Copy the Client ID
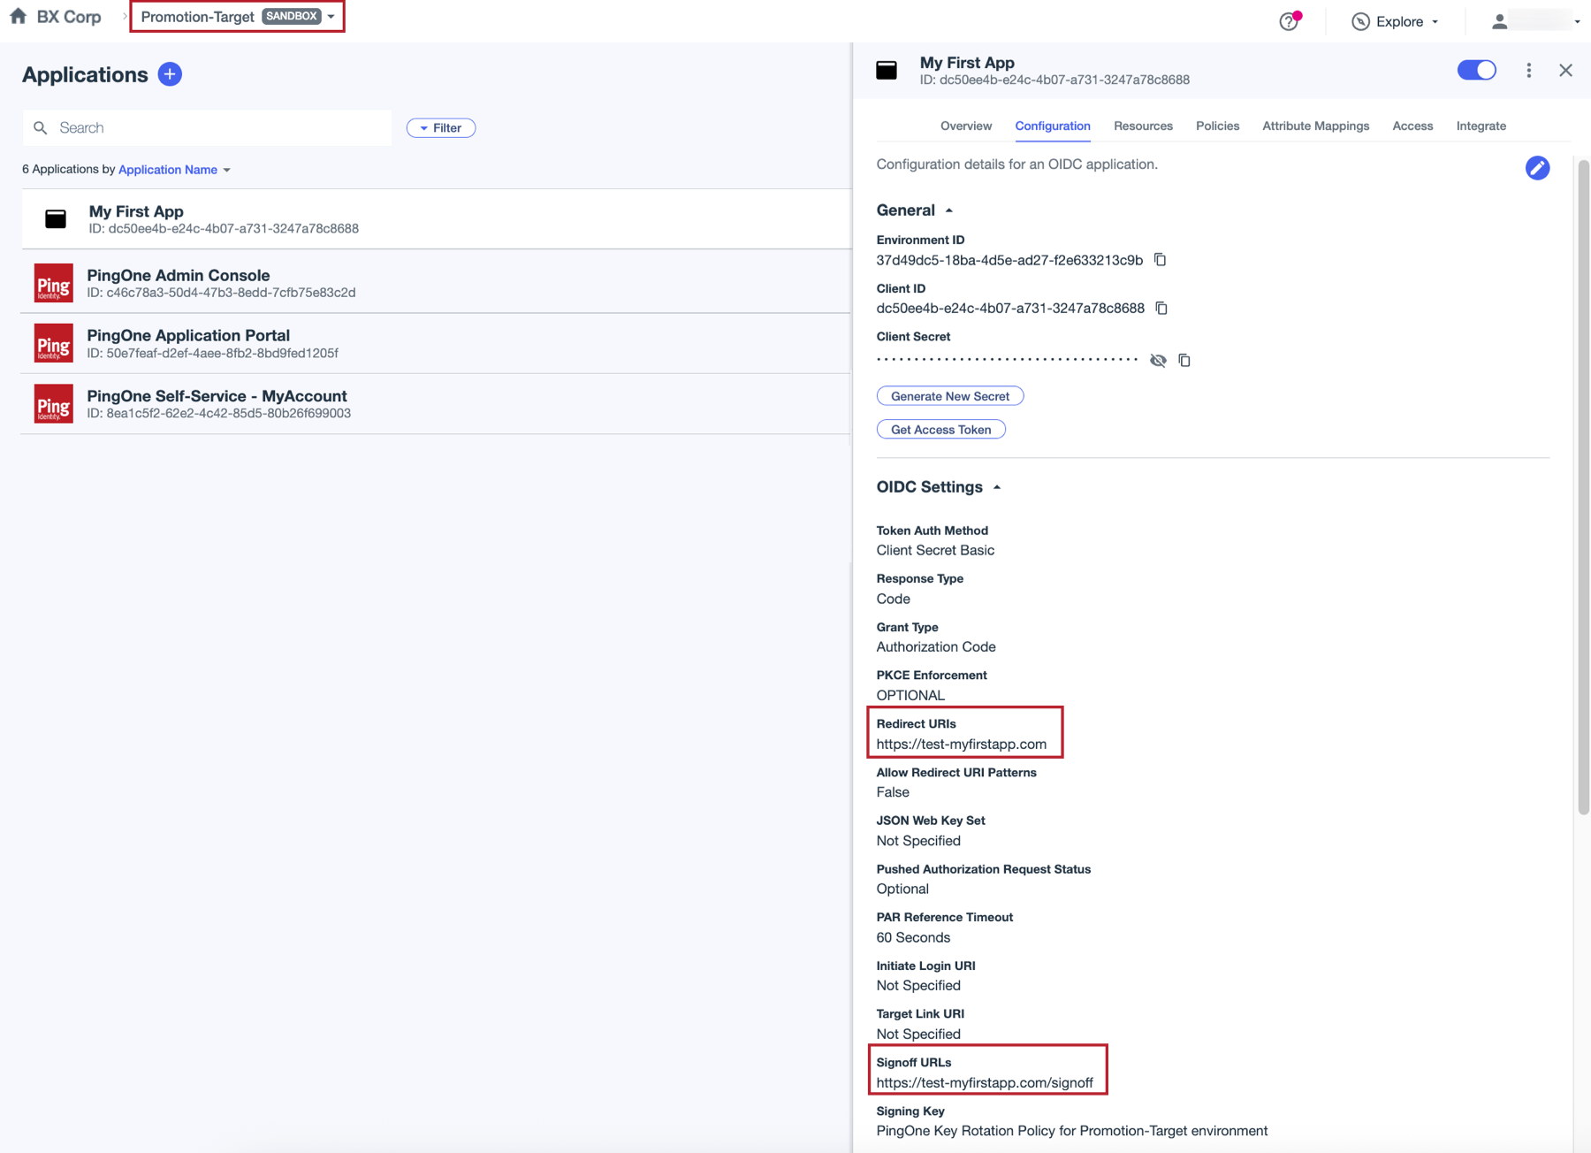This screenshot has width=1591, height=1153. [x=1161, y=309]
